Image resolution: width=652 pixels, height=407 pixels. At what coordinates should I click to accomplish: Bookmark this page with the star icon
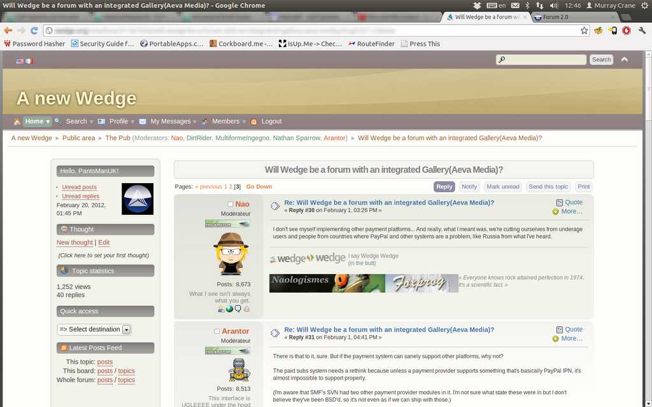point(584,30)
